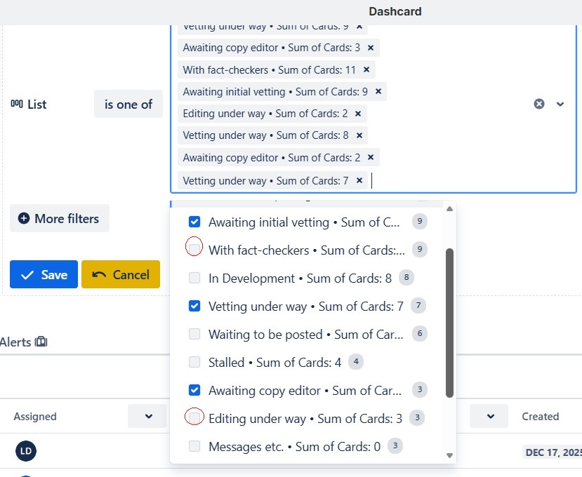This screenshot has height=477, width=582.
Task: Uncheck 'Vetting under way • Sum of Cards: 7' option
Action: click(x=194, y=306)
